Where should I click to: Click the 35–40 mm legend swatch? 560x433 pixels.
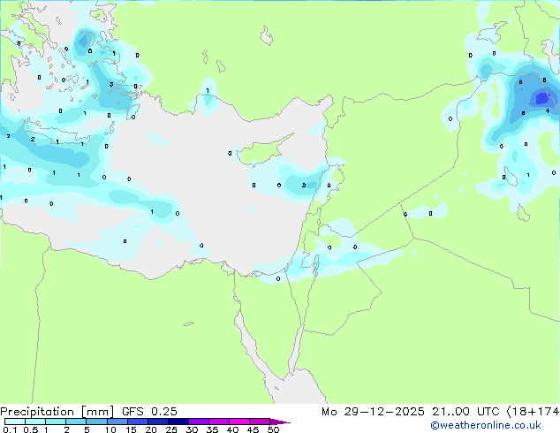click(x=218, y=422)
